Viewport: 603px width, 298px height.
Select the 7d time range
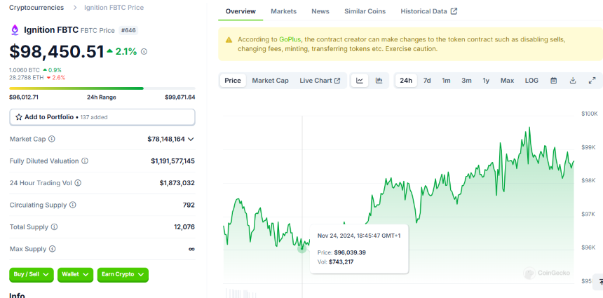pos(427,81)
